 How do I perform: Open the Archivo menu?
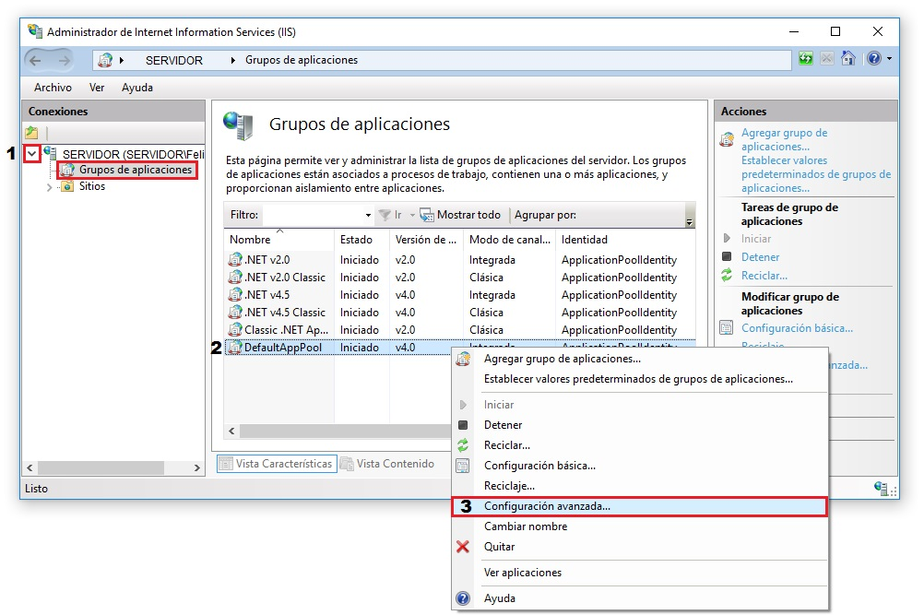click(53, 88)
